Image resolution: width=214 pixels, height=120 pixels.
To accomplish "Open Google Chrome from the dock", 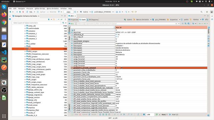I will (x=4, y=22).
